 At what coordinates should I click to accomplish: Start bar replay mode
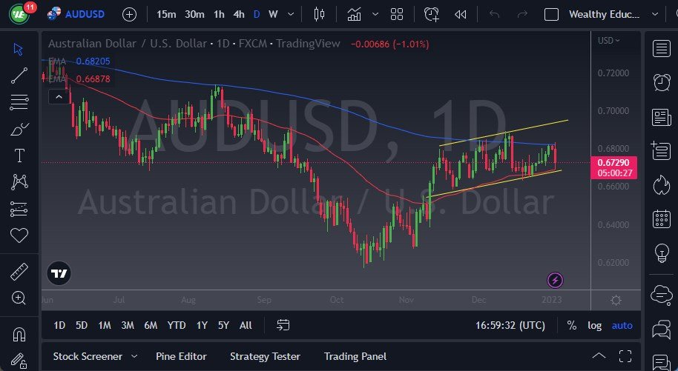pos(461,15)
